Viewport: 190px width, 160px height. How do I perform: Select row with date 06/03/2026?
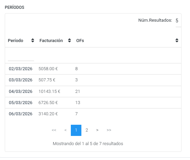click(93, 114)
